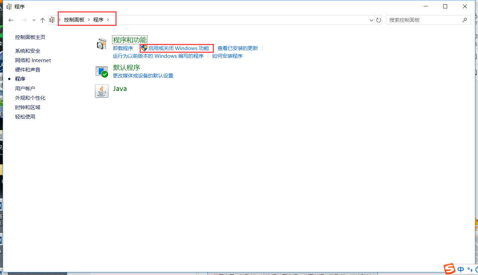478x275 pixels.
Task: Click the forward navigation arrow
Action: (x=24, y=20)
